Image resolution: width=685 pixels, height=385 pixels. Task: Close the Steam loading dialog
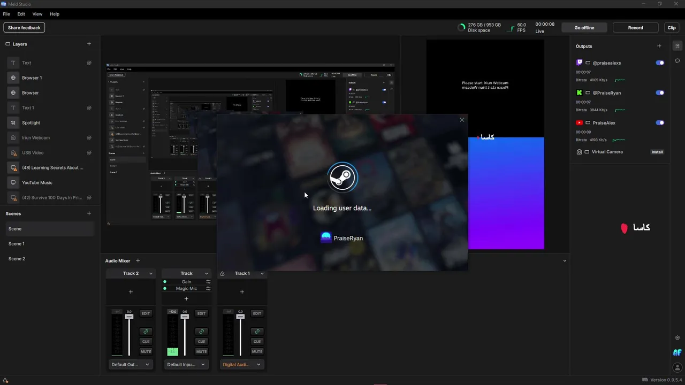462,120
